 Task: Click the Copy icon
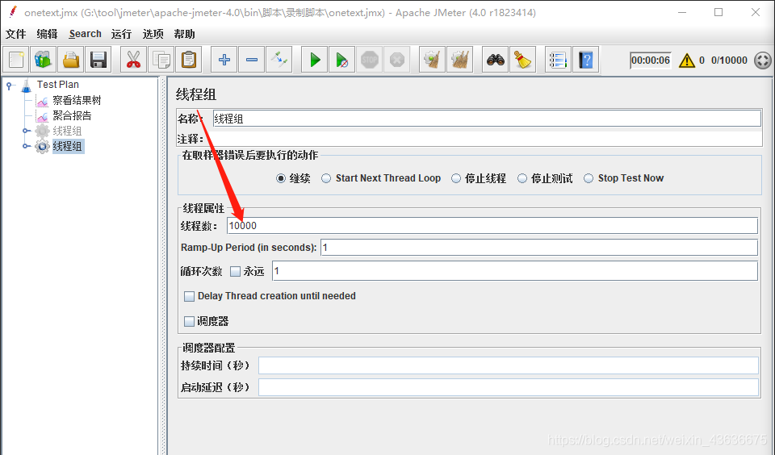pyautogui.click(x=161, y=60)
